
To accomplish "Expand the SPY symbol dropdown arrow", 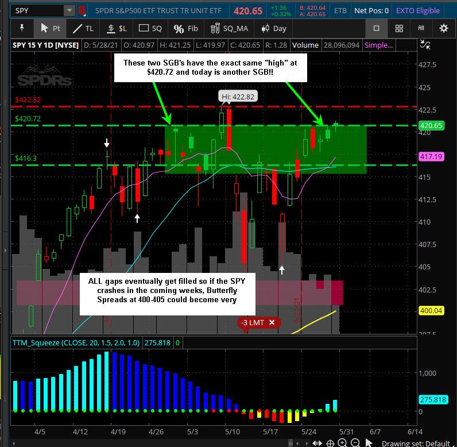I will click(69, 11).
